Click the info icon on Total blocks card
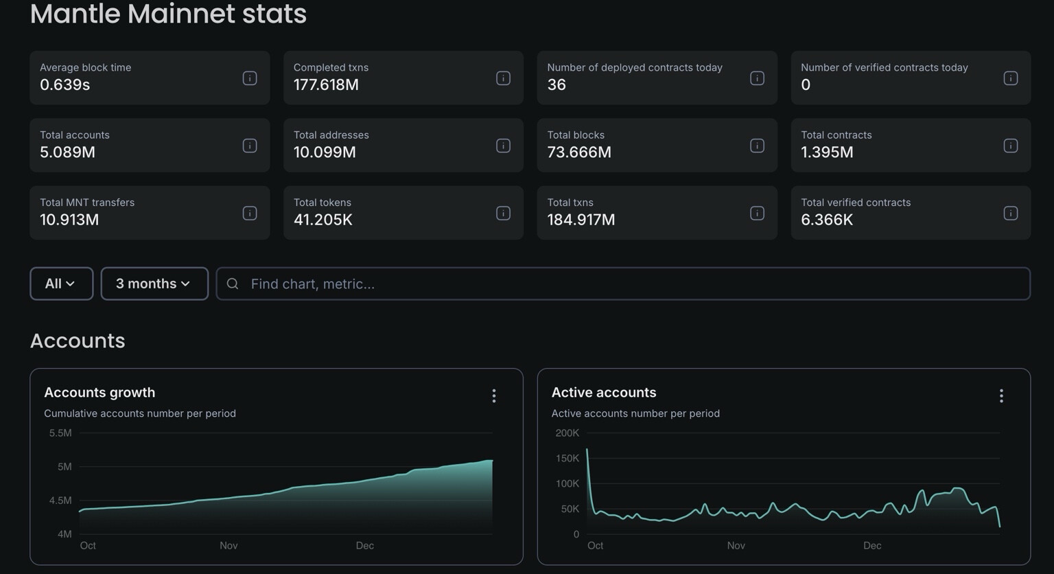Viewport: 1054px width, 574px height. (x=757, y=146)
